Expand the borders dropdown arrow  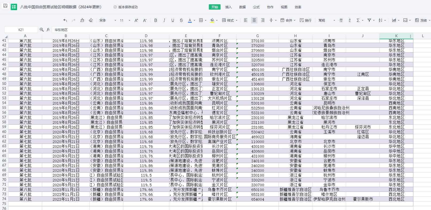[x=206, y=20]
